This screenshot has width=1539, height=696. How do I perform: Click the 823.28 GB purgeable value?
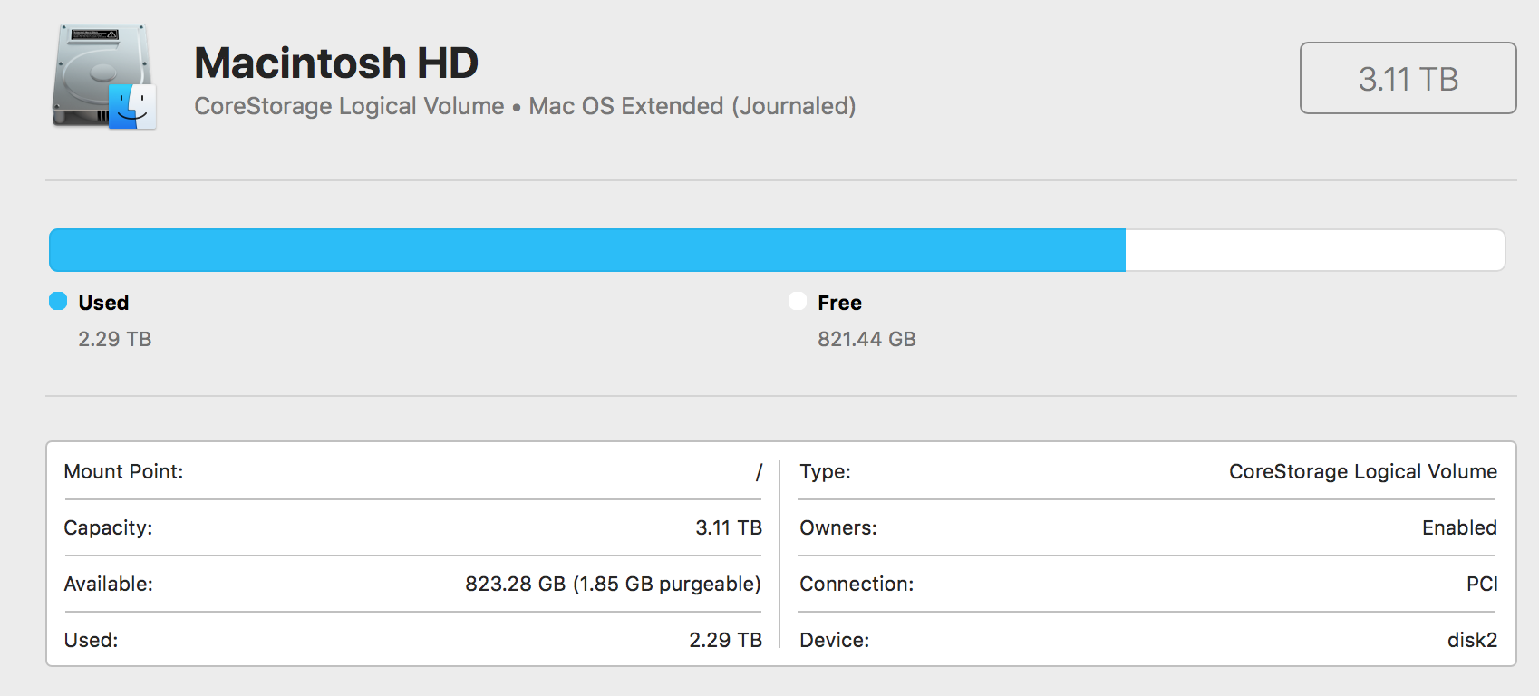point(613,584)
